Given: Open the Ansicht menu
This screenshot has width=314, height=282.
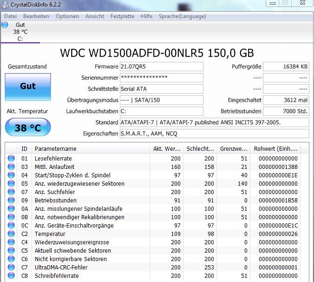Looking at the screenshot, I should (95, 16).
